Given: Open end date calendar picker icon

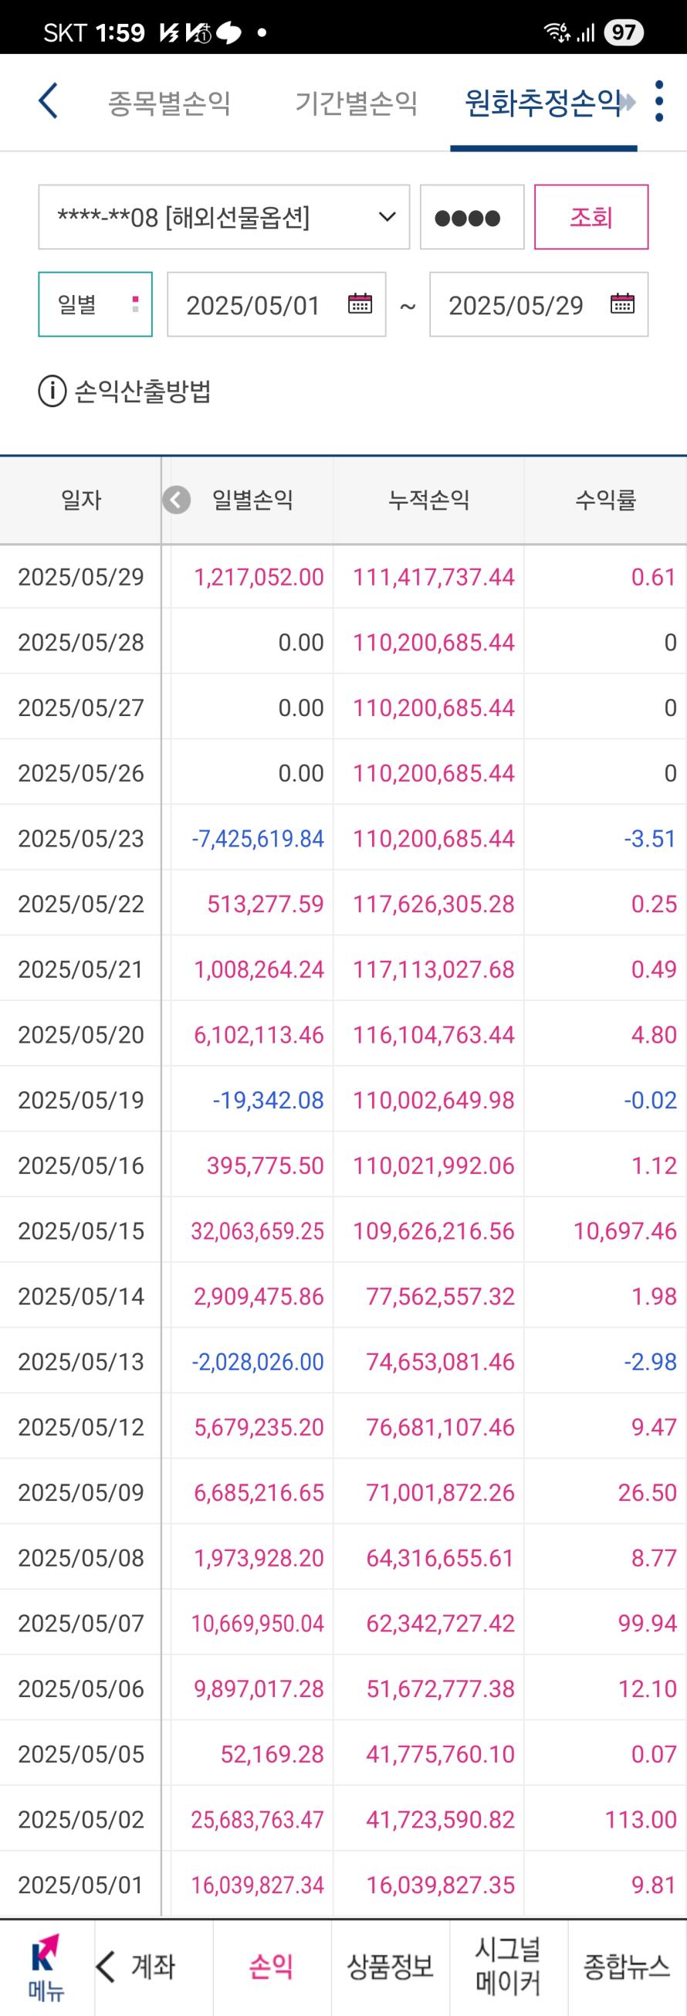Looking at the screenshot, I should (622, 304).
